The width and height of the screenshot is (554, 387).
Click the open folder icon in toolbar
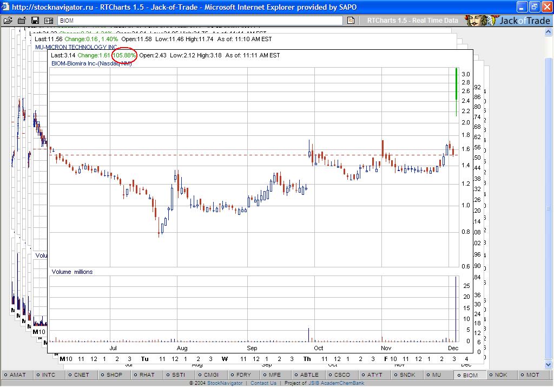tap(8, 21)
